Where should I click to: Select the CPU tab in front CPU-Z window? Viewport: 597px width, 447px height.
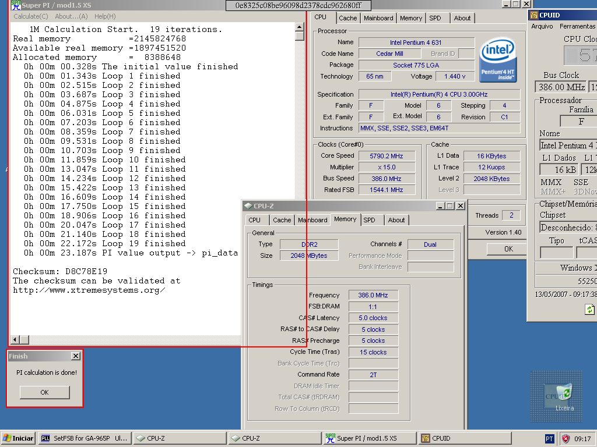[255, 219]
